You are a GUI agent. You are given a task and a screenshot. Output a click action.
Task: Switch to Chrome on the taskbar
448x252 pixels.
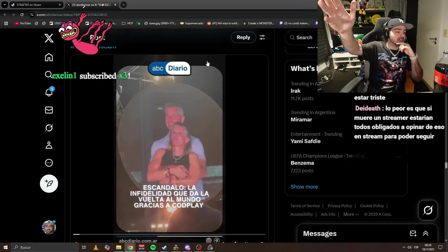point(130,247)
